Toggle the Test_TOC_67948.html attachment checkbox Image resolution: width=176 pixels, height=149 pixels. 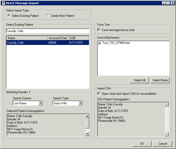coord(99,43)
